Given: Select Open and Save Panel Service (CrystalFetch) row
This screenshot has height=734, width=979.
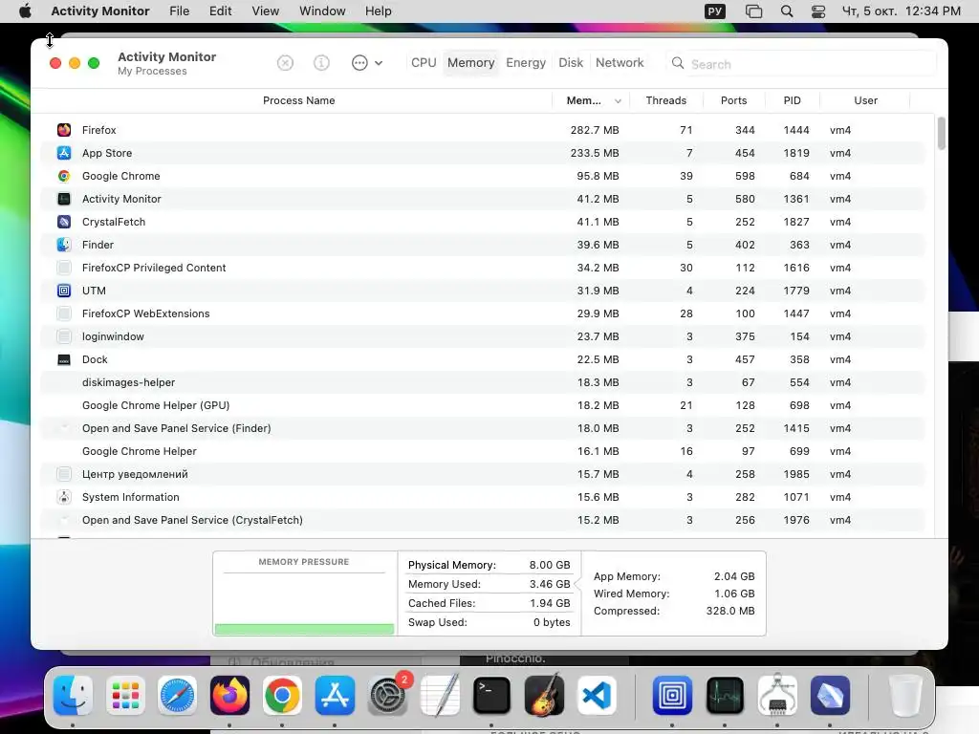Looking at the screenshot, I should click(x=483, y=520).
